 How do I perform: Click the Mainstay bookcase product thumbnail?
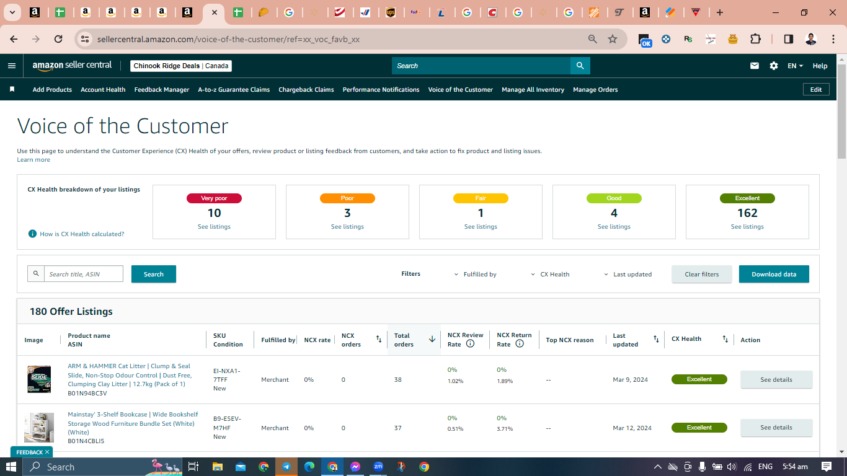point(39,428)
